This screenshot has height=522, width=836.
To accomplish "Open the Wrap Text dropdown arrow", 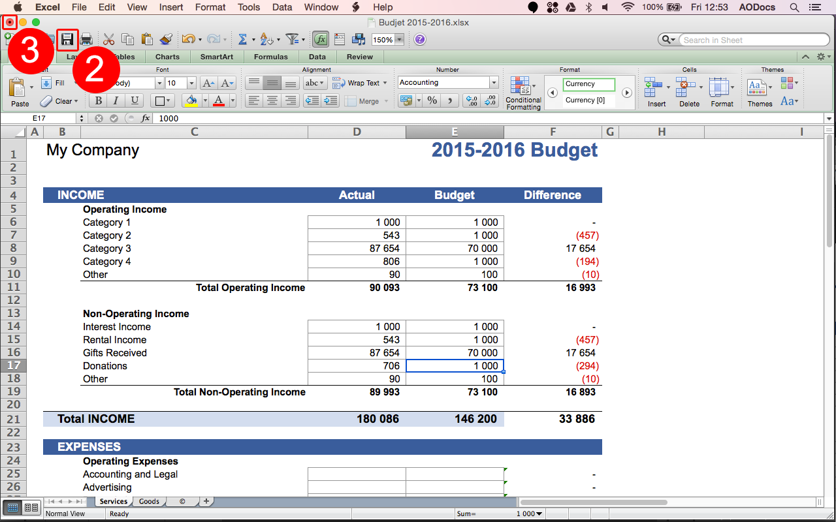I will coord(385,84).
